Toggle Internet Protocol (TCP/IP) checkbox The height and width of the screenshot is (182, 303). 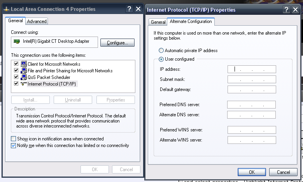(16, 84)
